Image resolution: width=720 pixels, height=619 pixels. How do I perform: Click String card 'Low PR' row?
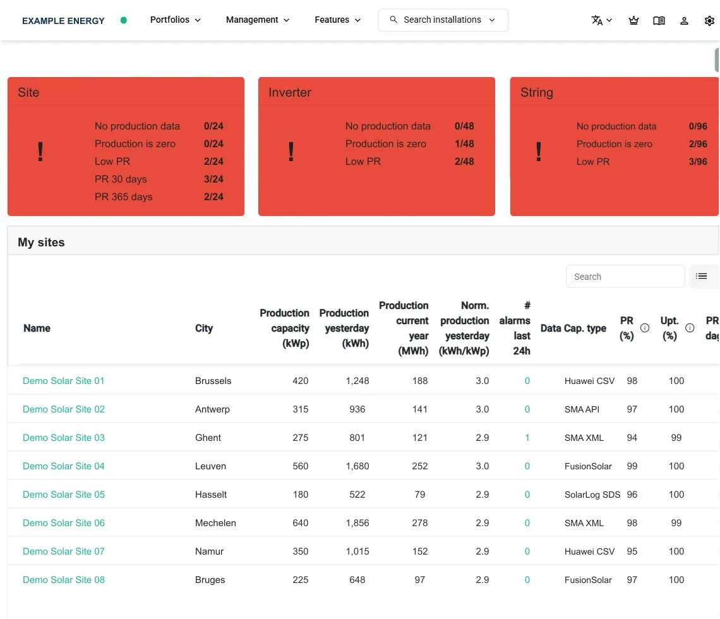(642, 162)
